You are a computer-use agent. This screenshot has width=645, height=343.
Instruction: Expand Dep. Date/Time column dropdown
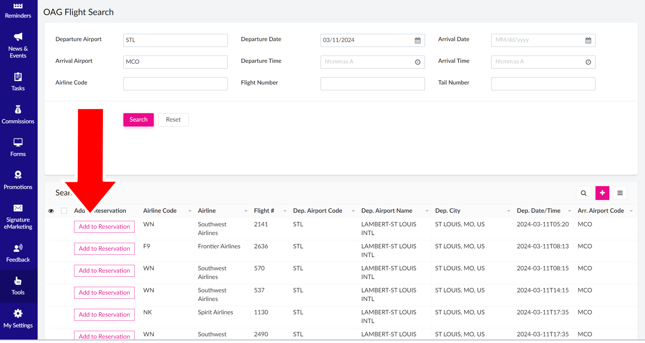pyautogui.click(x=569, y=211)
